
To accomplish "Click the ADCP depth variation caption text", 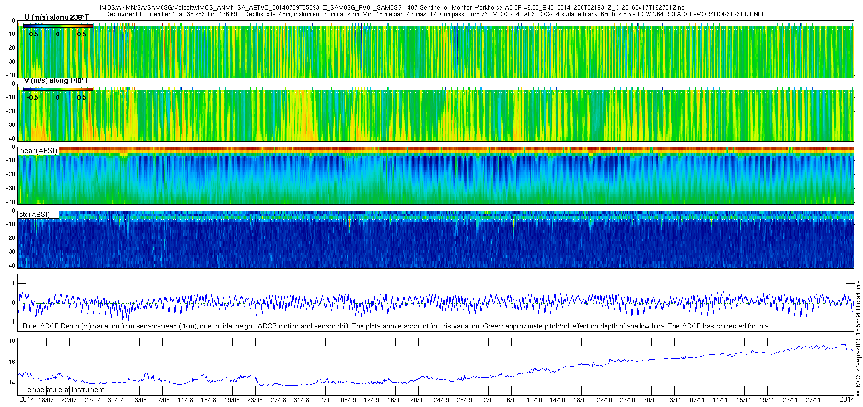I will coord(396,326).
